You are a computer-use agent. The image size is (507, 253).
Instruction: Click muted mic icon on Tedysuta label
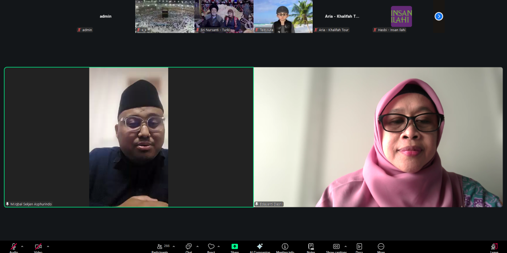(x=257, y=30)
